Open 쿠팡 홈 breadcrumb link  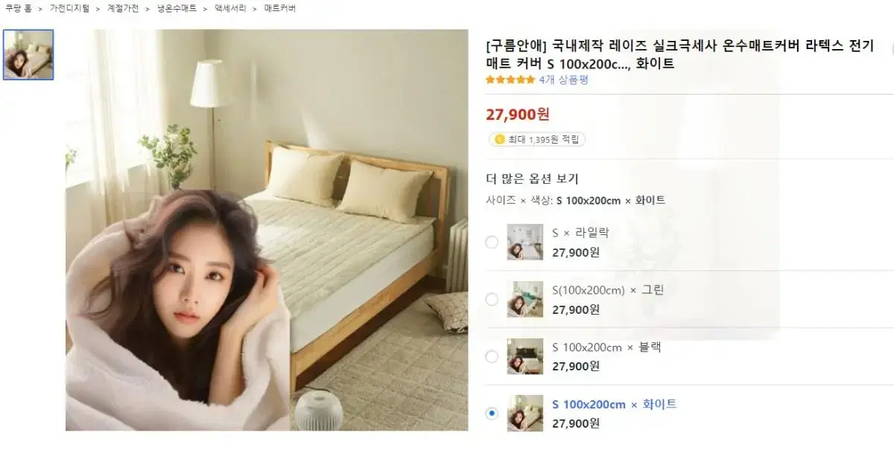click(x=19, y=8)
